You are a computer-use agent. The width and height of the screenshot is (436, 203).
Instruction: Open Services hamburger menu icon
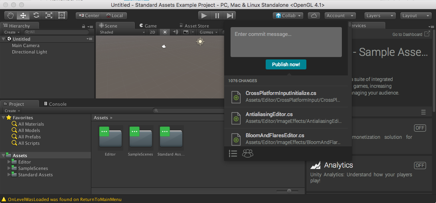pyautogui.click(x=423, y=112)
